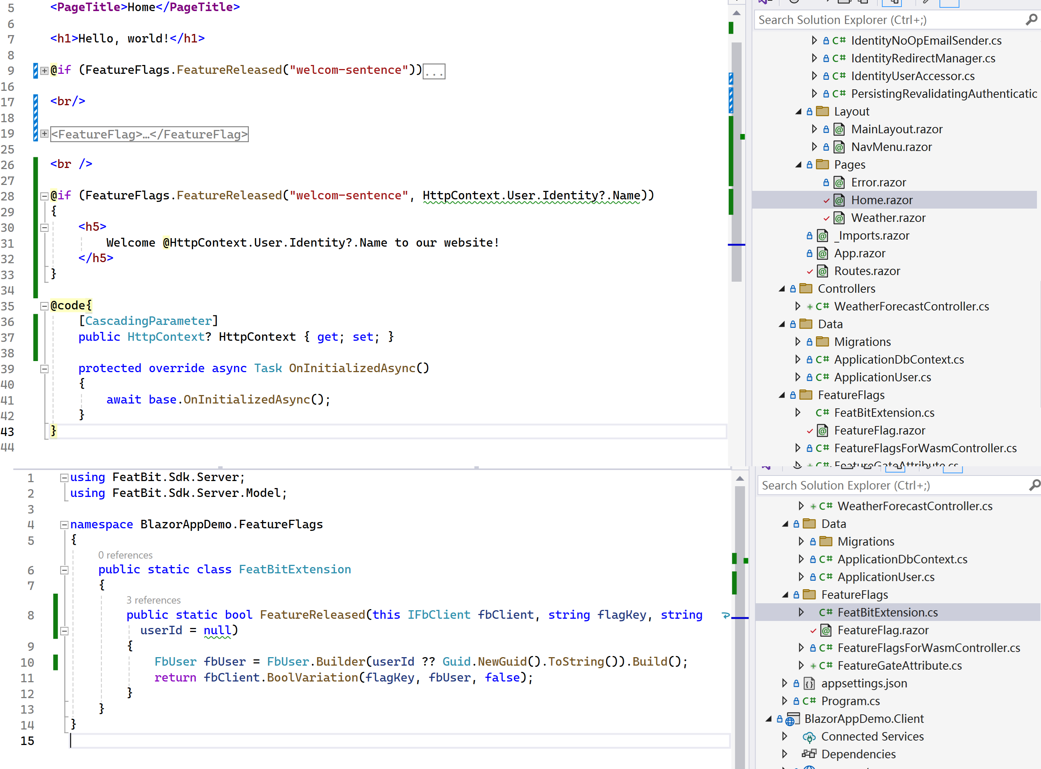Image resolution: width=1041 pixels, height=769 pixels.
Task: Click the Connected Services cloud icon
Action: click(x=809, y=737)
